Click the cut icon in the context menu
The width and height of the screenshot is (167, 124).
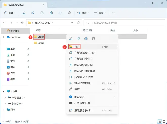pyautogui.click(x=71, y=39)
